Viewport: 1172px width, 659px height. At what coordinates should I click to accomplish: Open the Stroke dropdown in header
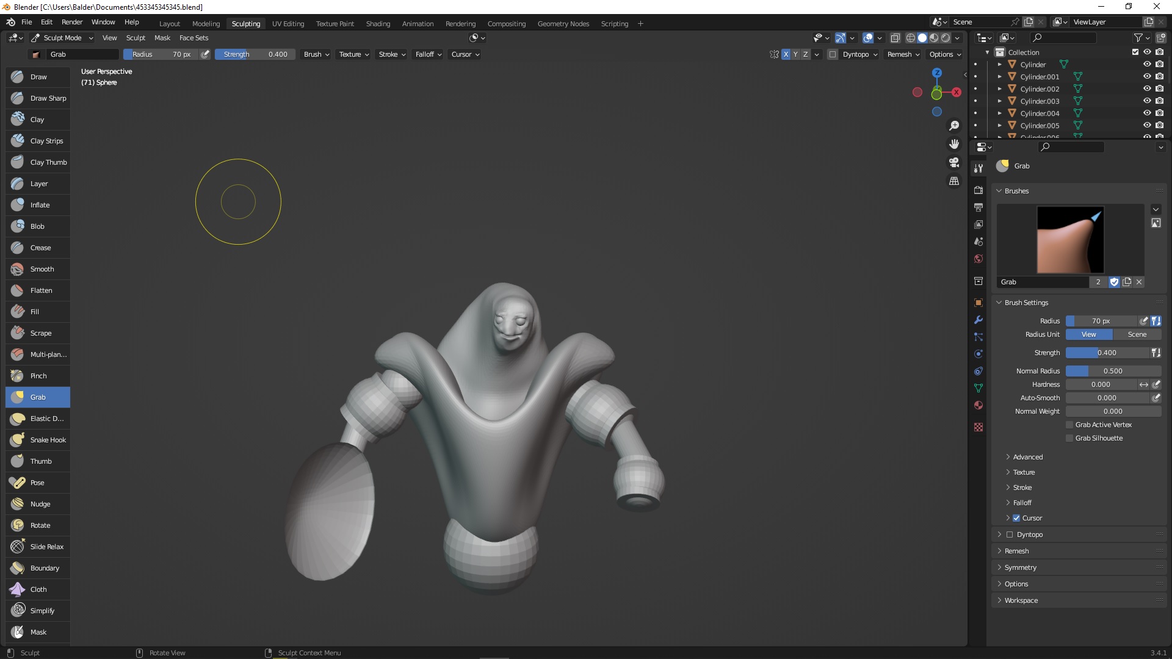point(392,54)
